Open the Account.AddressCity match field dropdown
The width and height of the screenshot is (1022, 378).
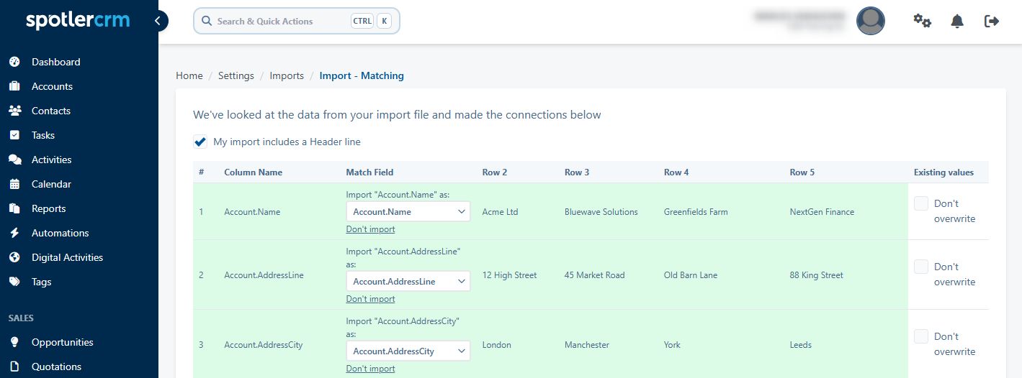point(408,351)
